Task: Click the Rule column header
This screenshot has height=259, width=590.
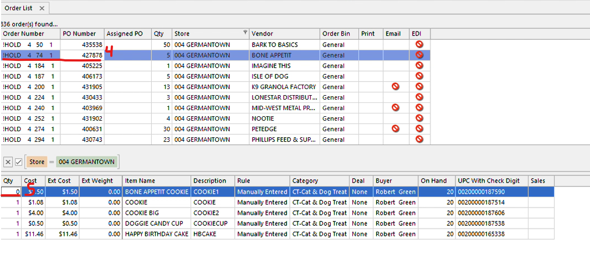Action: pyautogui.click(x=262, y=181)
